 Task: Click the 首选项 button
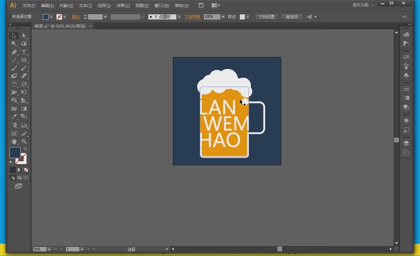[292, 17]
